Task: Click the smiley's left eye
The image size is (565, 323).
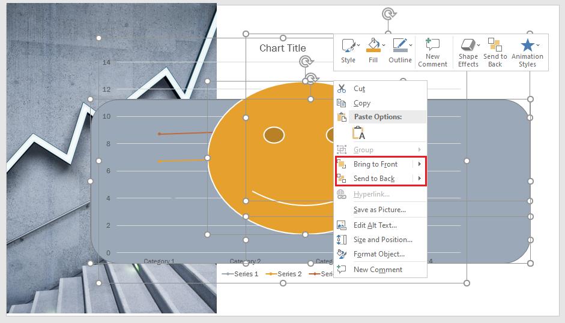Action: point(274,135)
